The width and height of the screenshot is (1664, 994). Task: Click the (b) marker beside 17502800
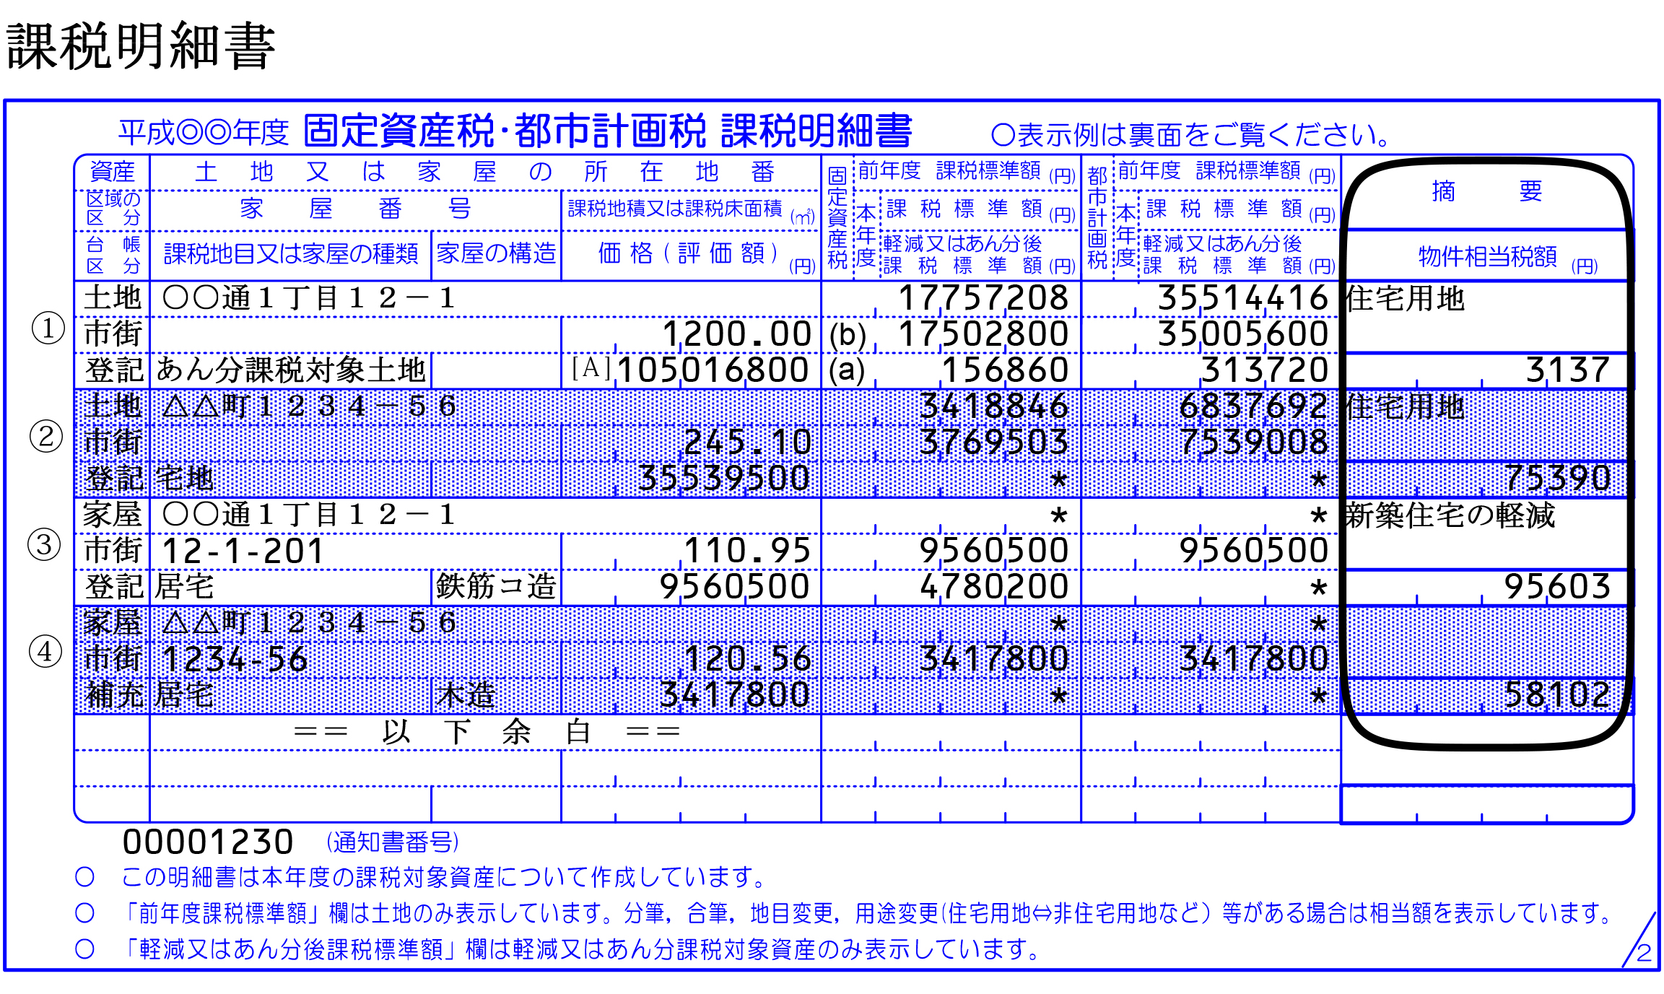848,336
